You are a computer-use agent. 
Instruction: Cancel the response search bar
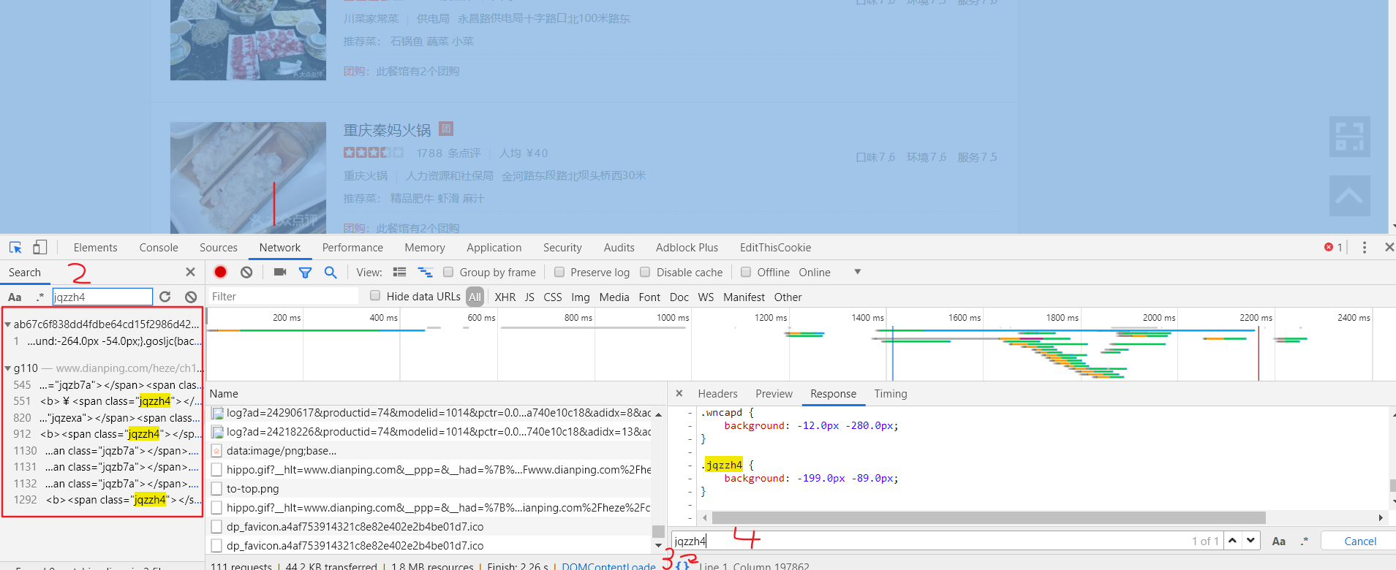1360,541
